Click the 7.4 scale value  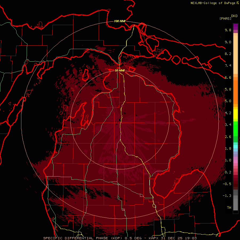(228, 66)
